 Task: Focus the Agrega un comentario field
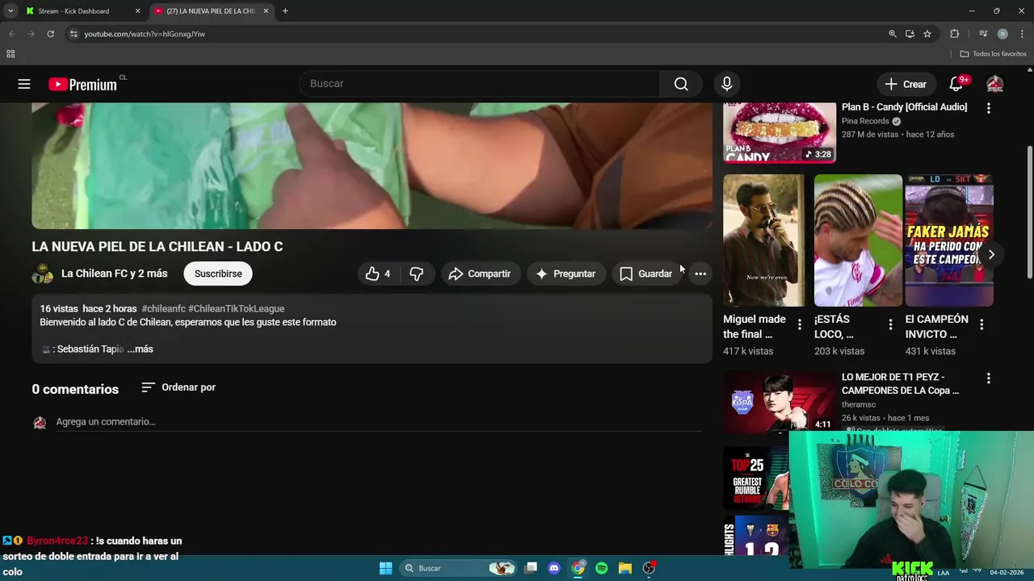(378, 421)
